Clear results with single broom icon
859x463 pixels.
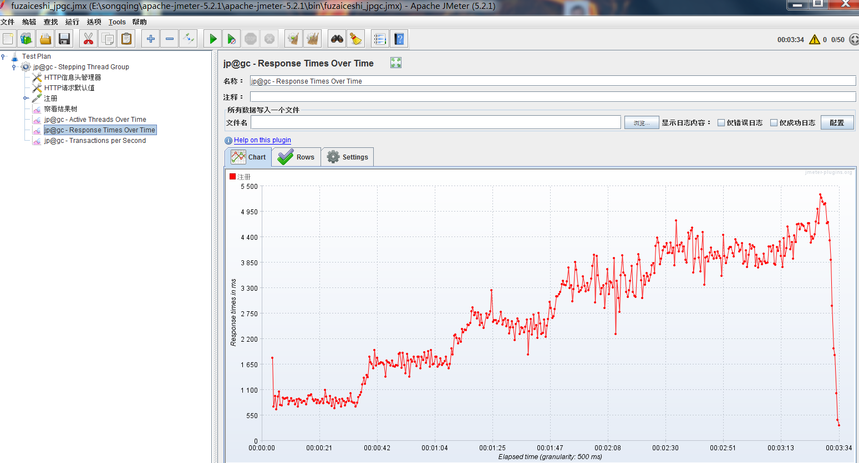coord(293,39)
